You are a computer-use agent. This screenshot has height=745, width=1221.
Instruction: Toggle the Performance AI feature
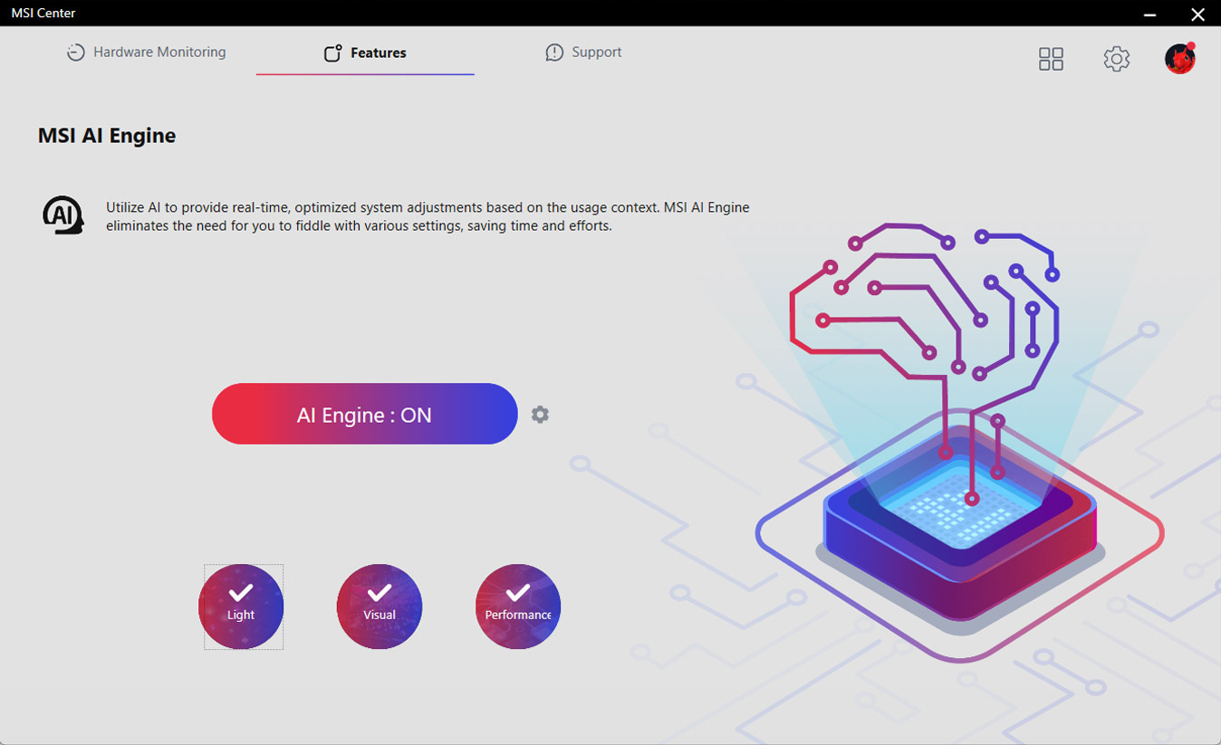pyautogui.click(x=517, y=606)
